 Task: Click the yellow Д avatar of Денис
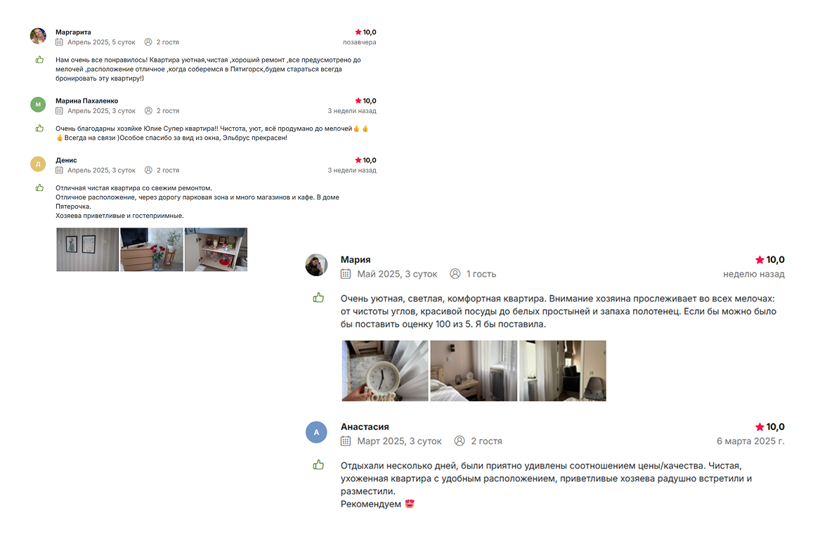pyautogui.click(x=38, y=164)
